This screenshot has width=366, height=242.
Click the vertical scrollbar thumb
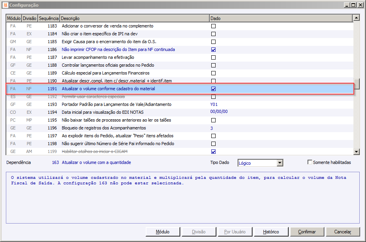(356, 84)
